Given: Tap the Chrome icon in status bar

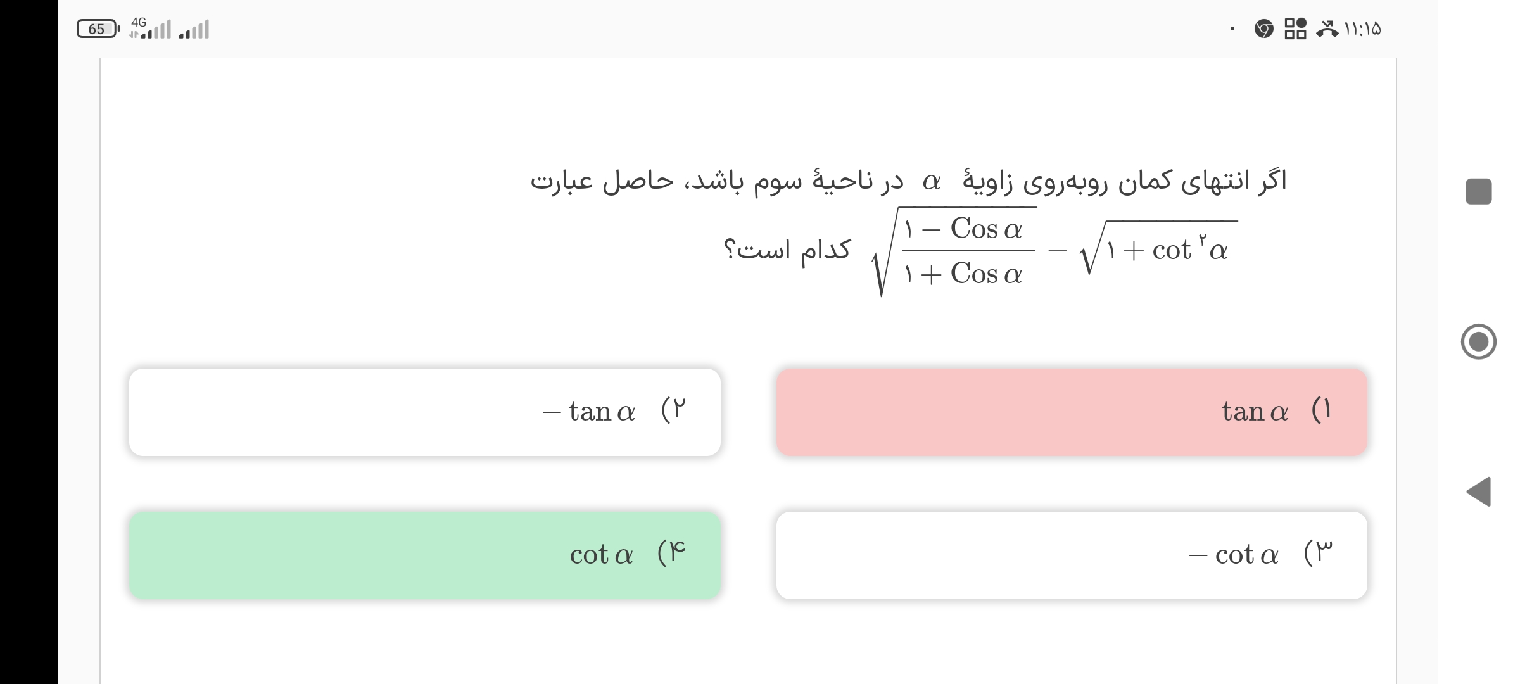Looking at the screenshot, I should pyautogui.click(x=1263, y=29).
